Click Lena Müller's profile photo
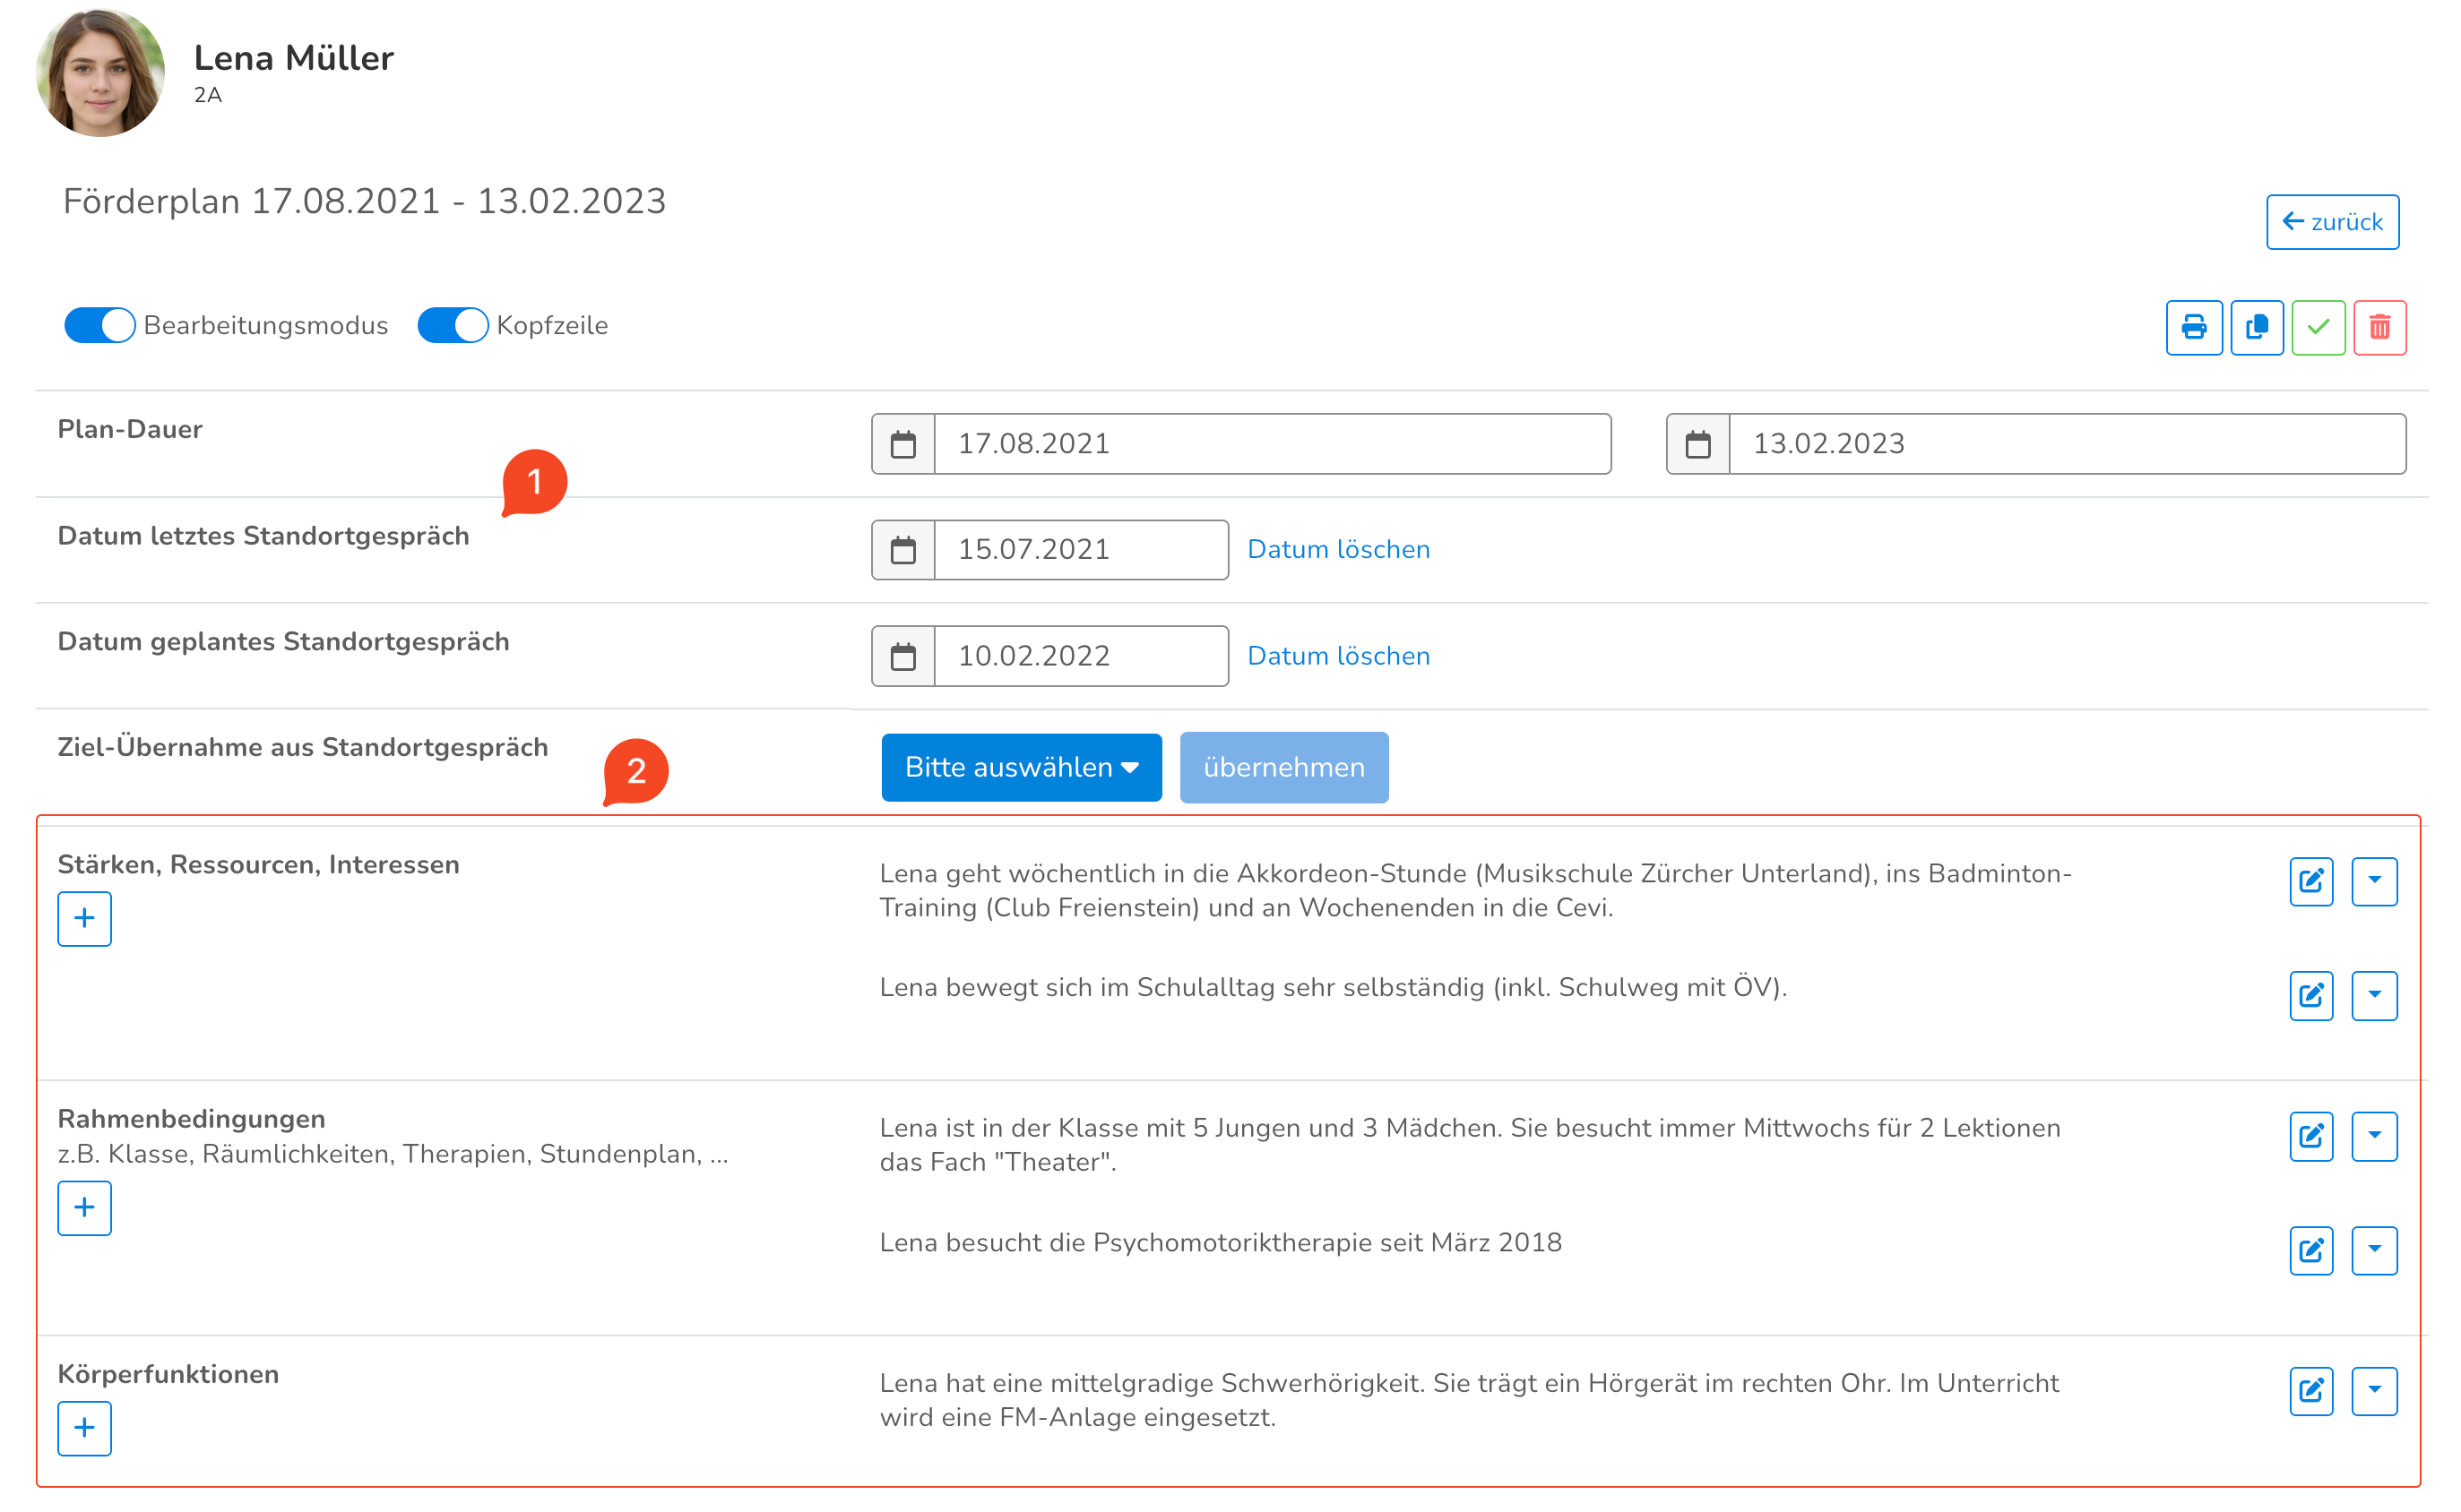Viewport: 2461px width, 1512px height. click(x=100, y=73)
